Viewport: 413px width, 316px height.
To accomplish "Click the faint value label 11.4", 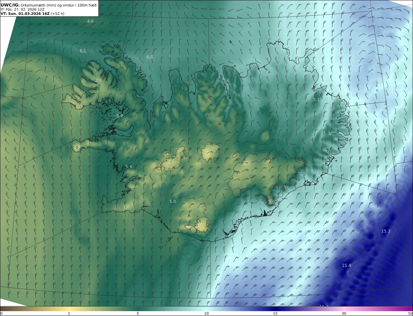I will [x=368, y=62].
